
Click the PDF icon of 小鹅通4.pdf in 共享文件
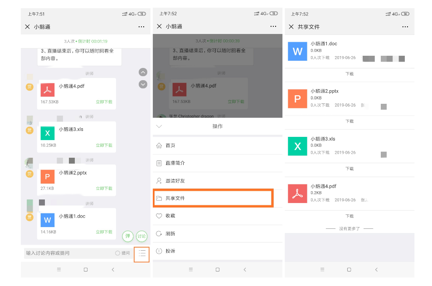(x=297, y=194)
